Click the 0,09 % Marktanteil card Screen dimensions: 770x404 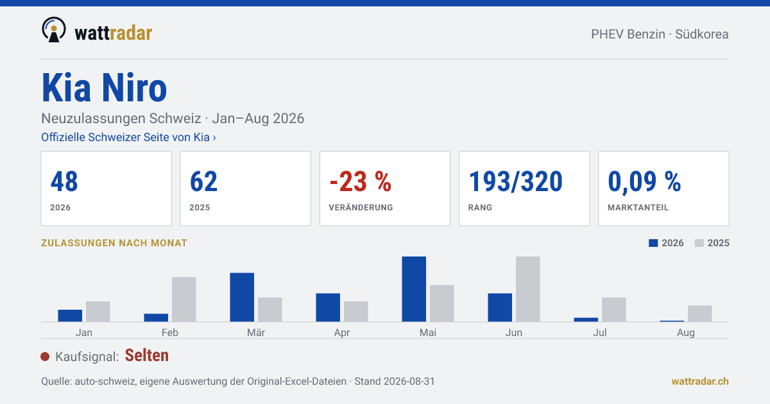(663, 189)
